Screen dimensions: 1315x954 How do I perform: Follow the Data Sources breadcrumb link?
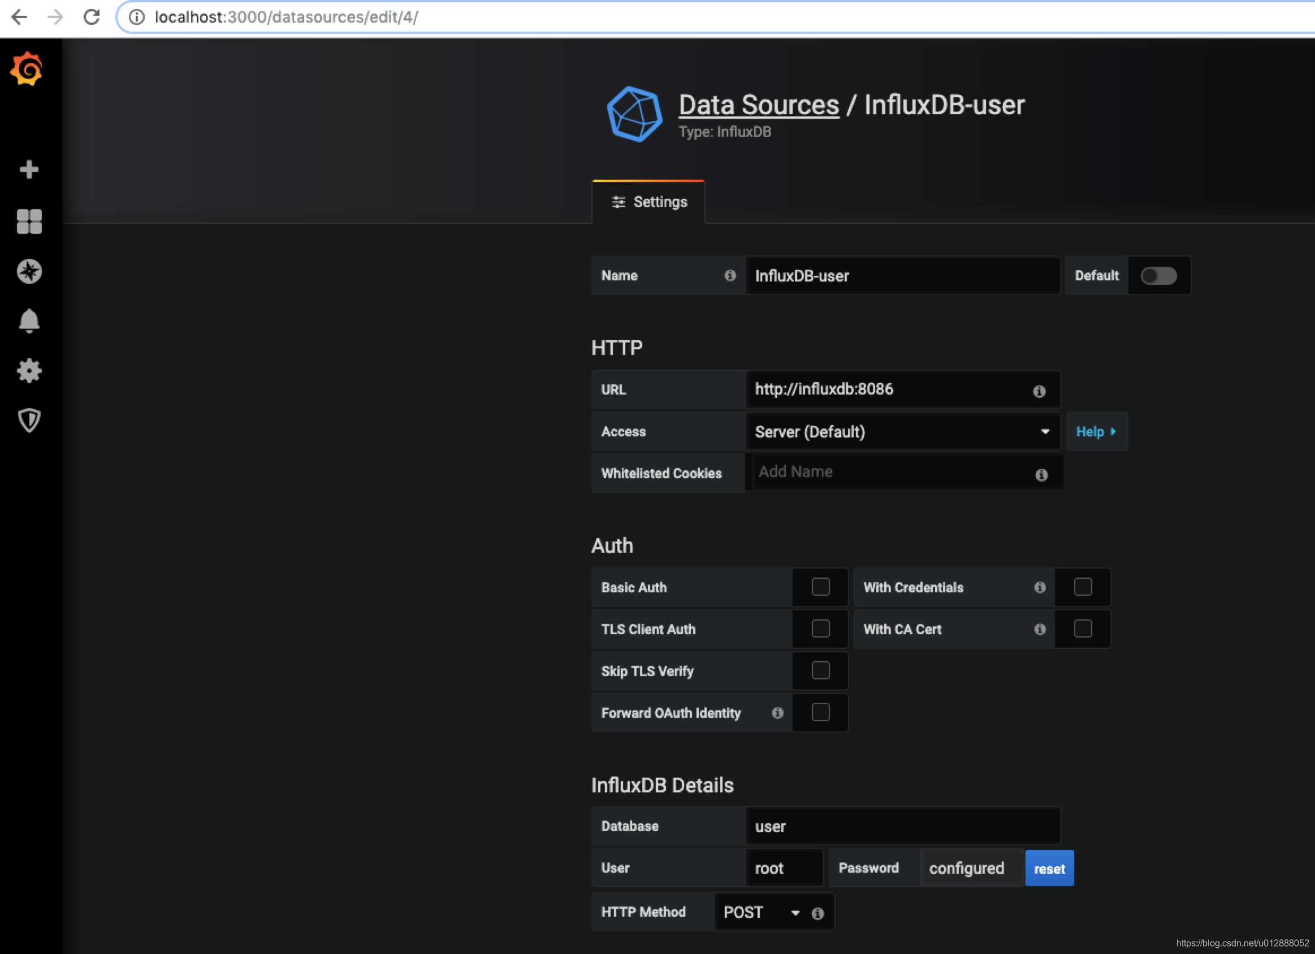758,105
